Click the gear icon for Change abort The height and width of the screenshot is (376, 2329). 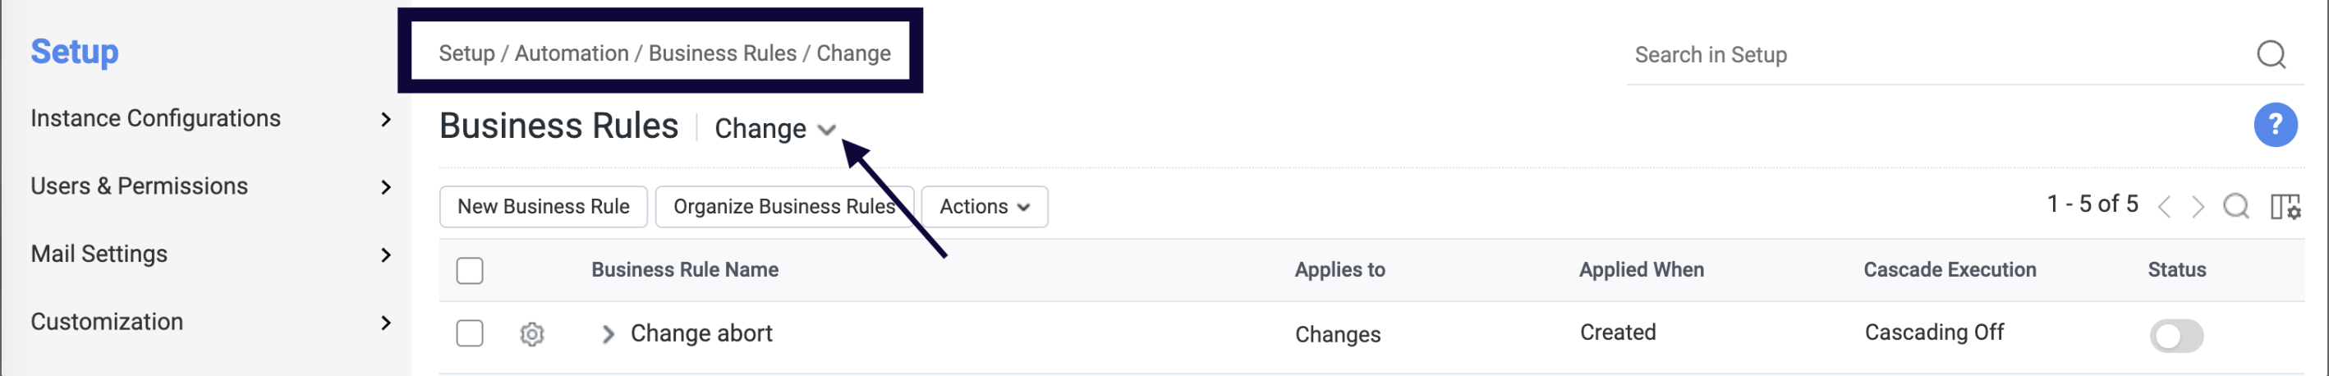pos(531,334)
